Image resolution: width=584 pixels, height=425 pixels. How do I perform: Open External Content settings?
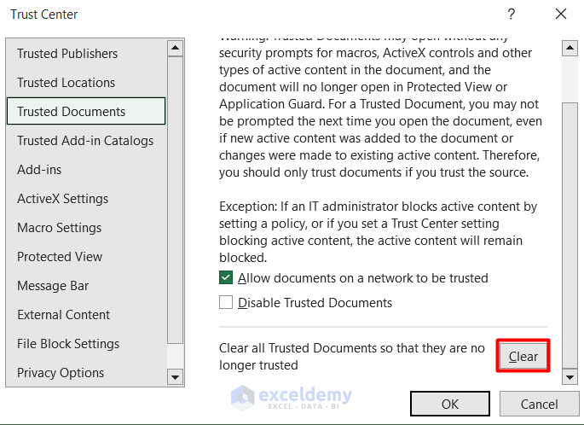point(63,315)
